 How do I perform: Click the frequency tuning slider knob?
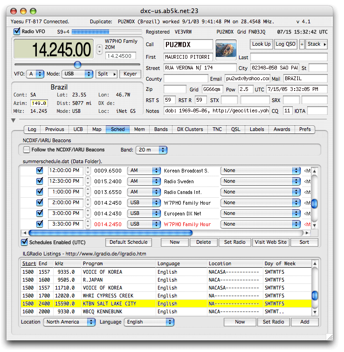point(77,64)
